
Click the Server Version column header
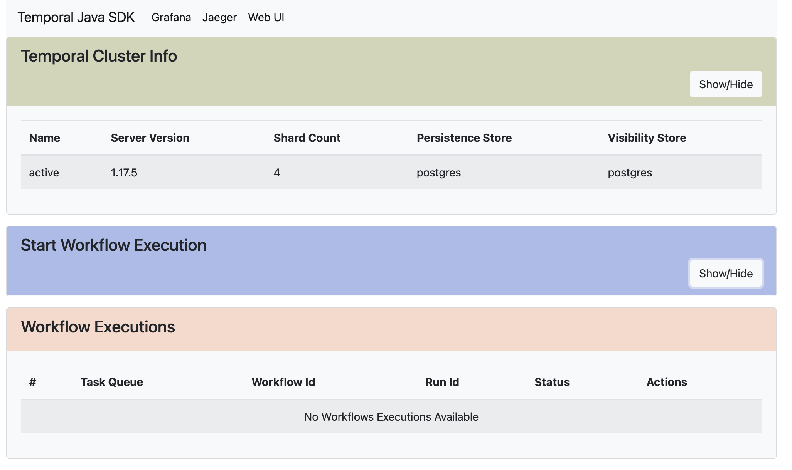150,138
